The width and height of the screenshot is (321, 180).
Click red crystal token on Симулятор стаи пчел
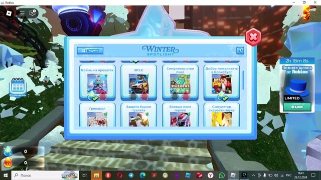pos(186,95)
